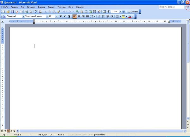Select align right paragraph button
Screen dimensions: 190x137
83,16
